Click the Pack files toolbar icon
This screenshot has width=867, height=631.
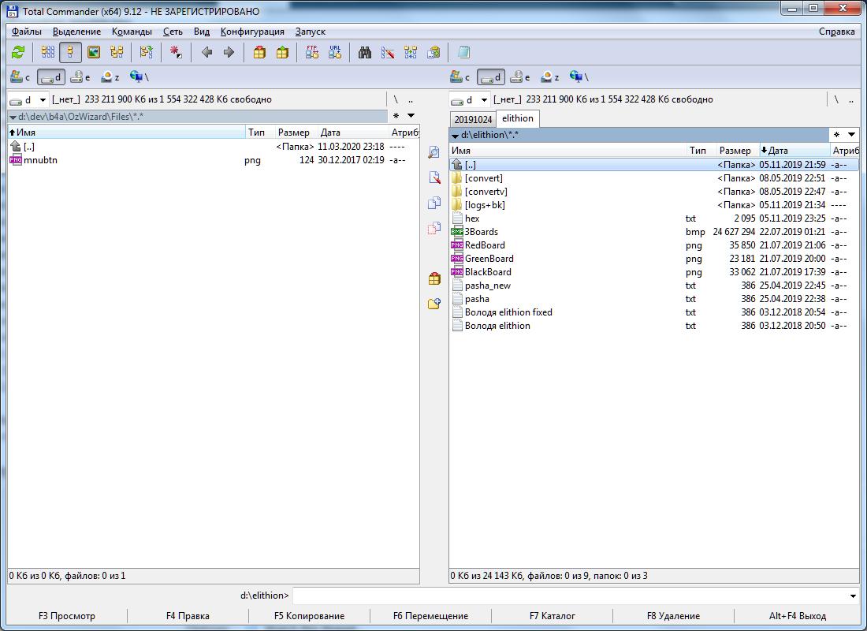pyautogui.click(x=259, y=53)
